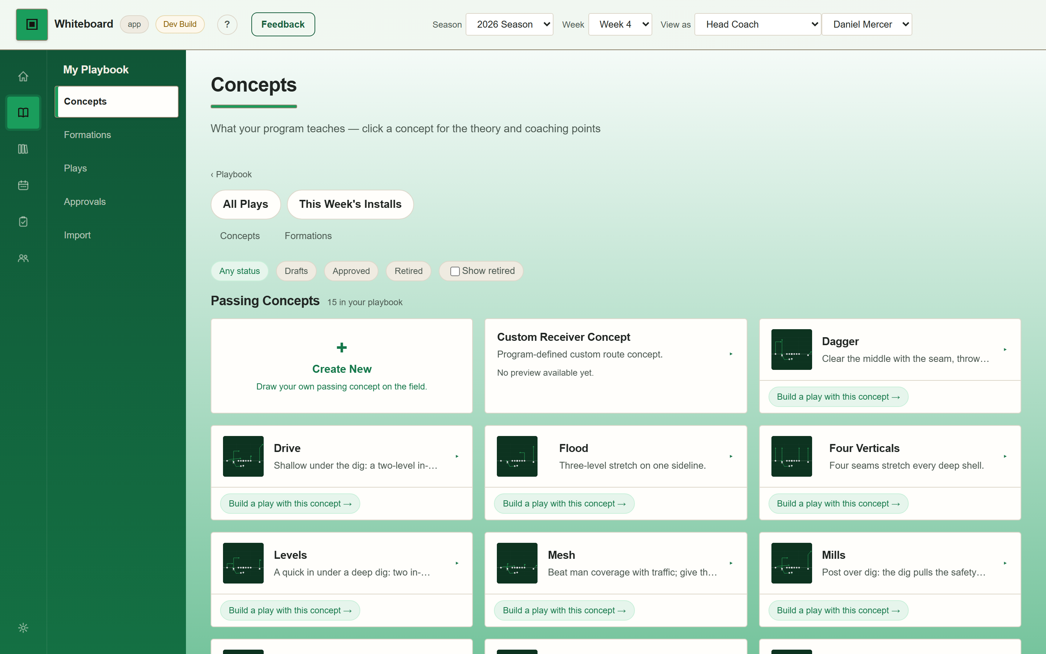Expand the Mills card arrow
Viewport: 1046px width, 654px height.
click(1005, 563)
